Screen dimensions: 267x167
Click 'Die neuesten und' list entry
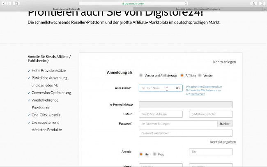pos(46,122)
